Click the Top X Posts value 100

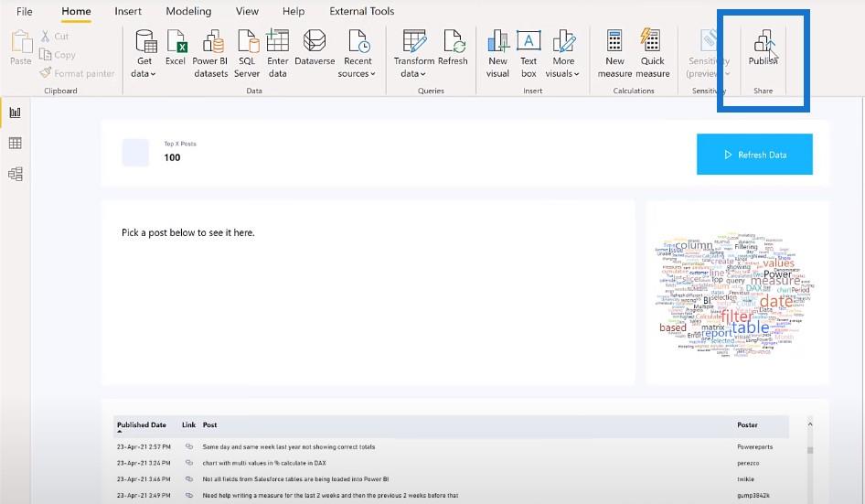[x=172, y=157]
